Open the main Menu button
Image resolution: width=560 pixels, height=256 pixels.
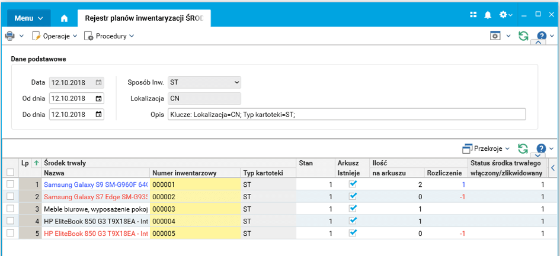point(28,18)
